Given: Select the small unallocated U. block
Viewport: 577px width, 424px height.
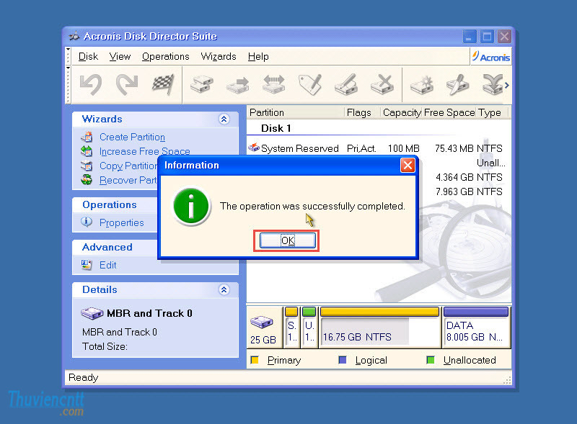Looking at the screenshot, I should (309, 327).
